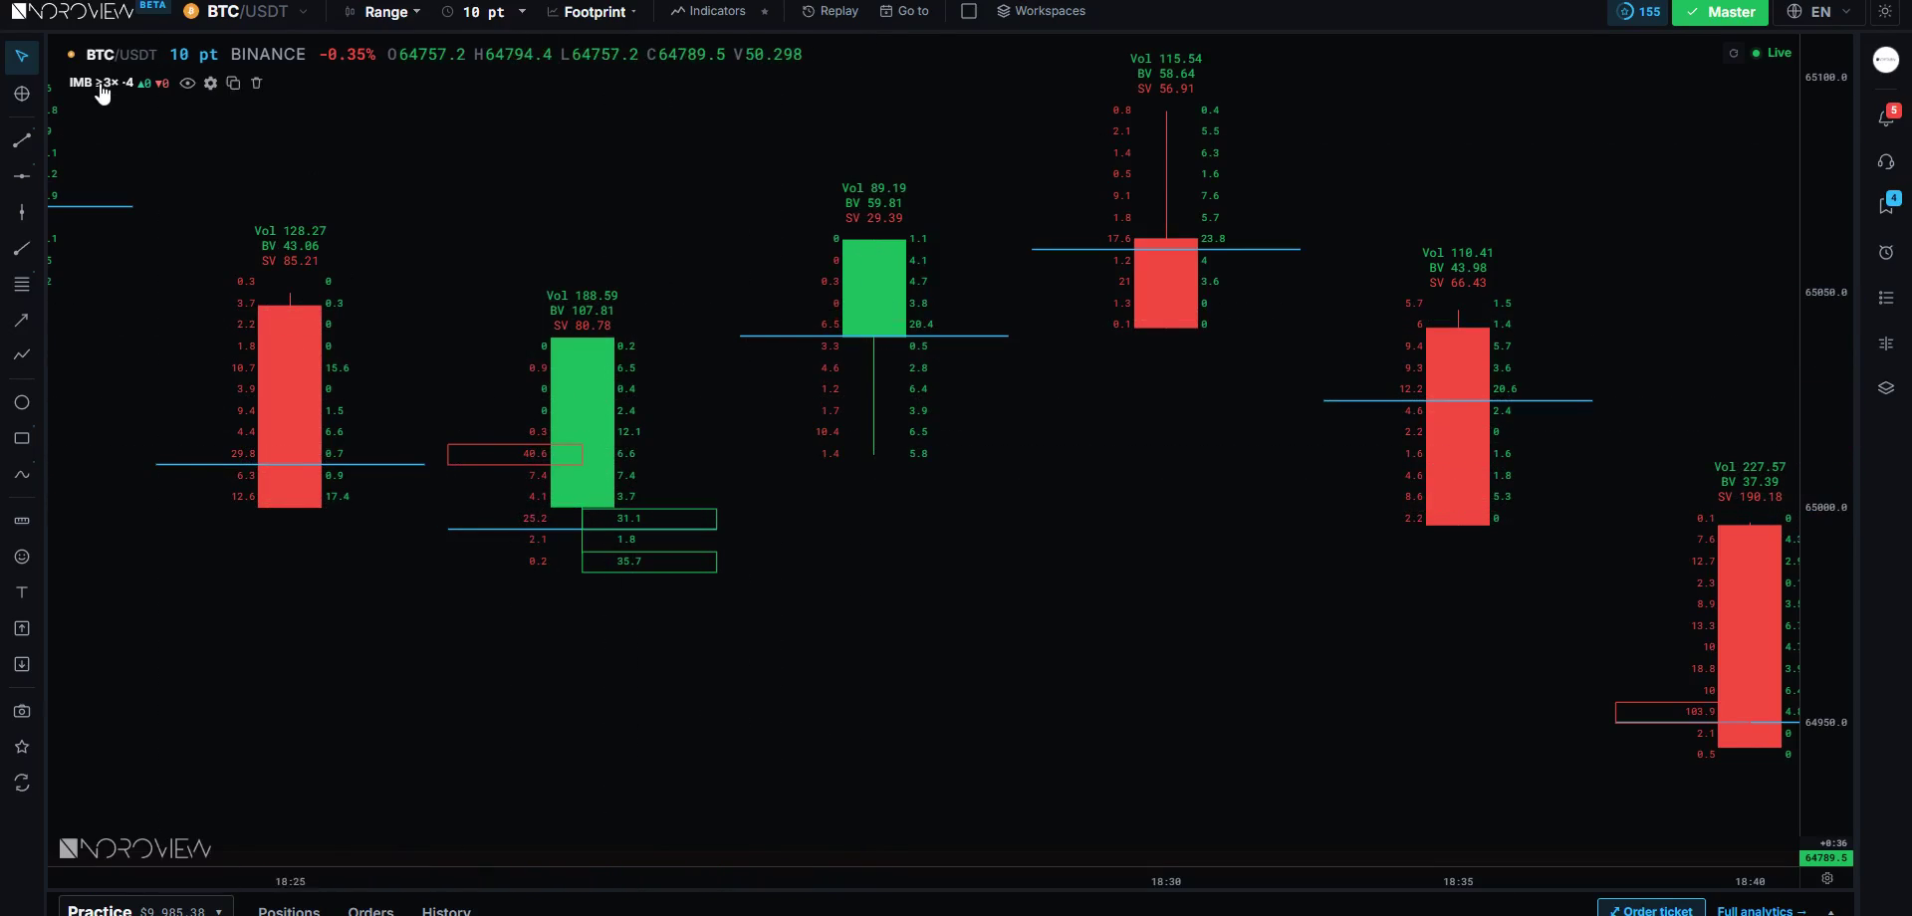
Task: Click the Indicators button
Action: coord(708,11)
